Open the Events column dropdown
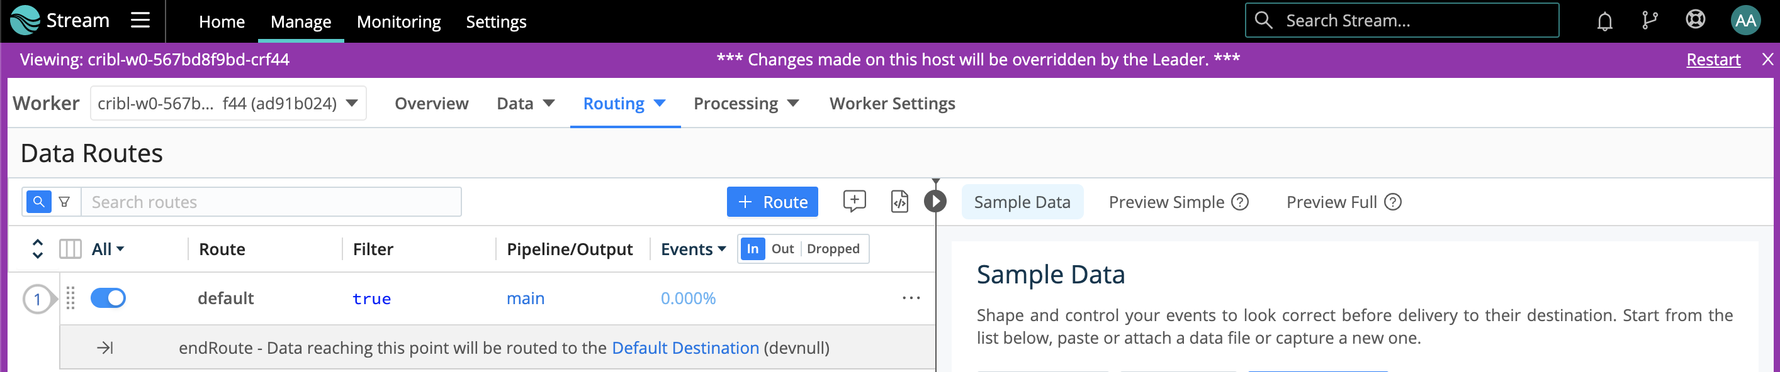 pos(693,249)
